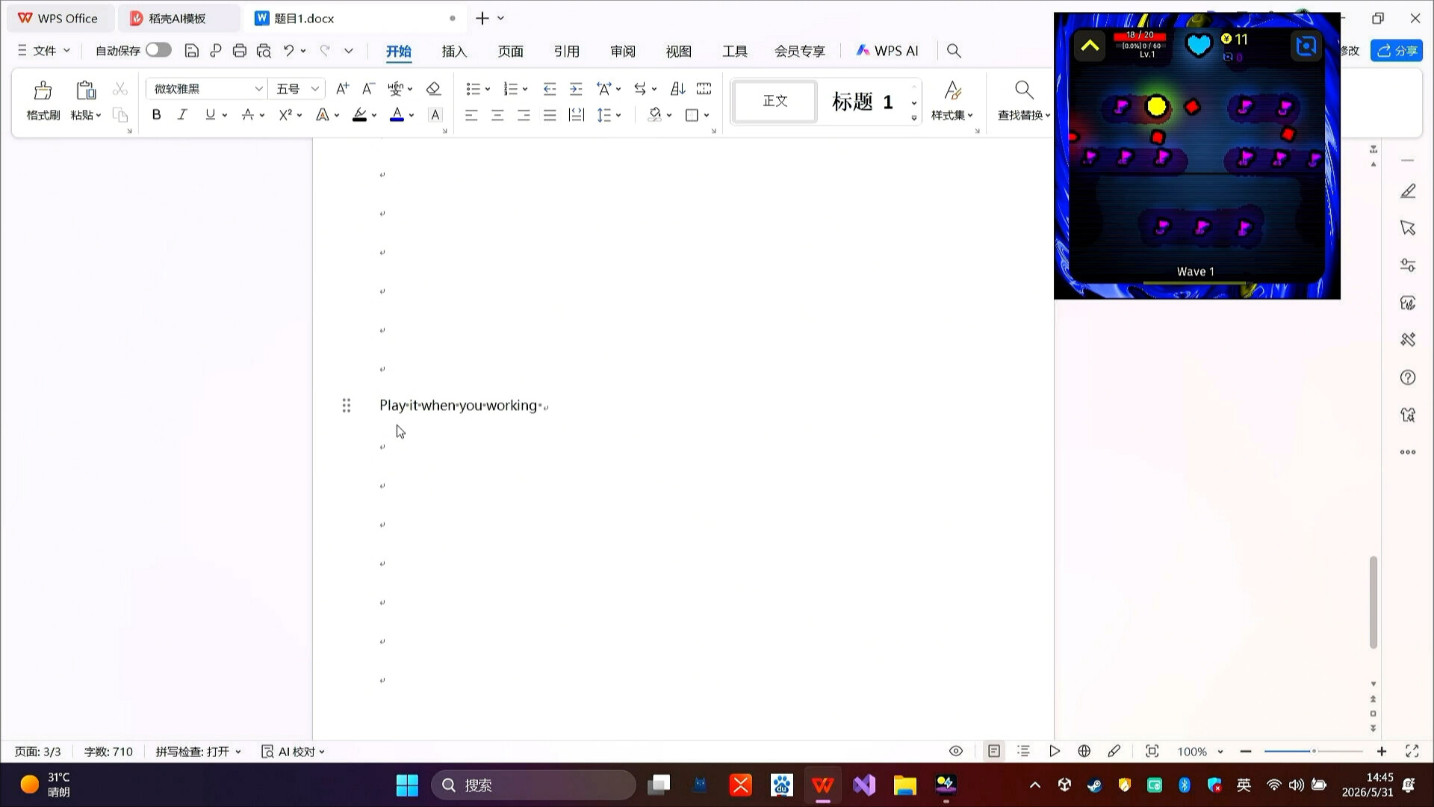1434x807 pixels.
Task: Align text right
Action: tap(524, 115)
